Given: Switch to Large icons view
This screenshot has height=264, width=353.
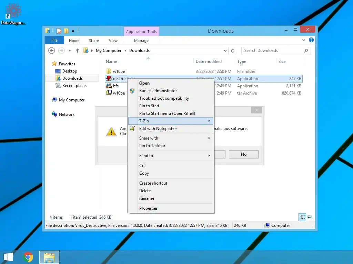Looking at the screenshot, I should pyautogui.click(x=310, y=217).
